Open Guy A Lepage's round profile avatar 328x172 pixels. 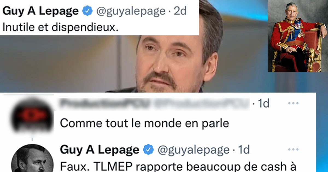32,159
